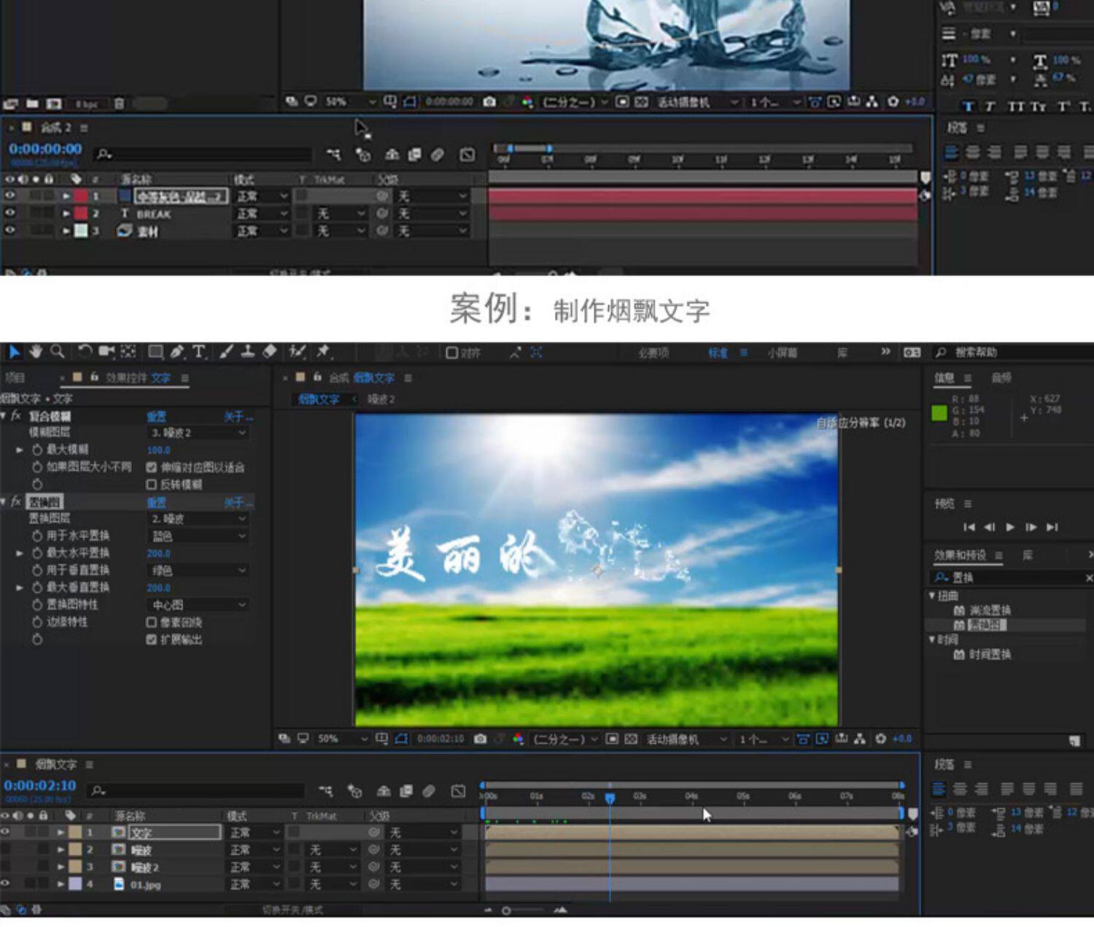Toggle the 扩展输出 checkbox
Screen dimensions: 1094x927
point(152,640)
